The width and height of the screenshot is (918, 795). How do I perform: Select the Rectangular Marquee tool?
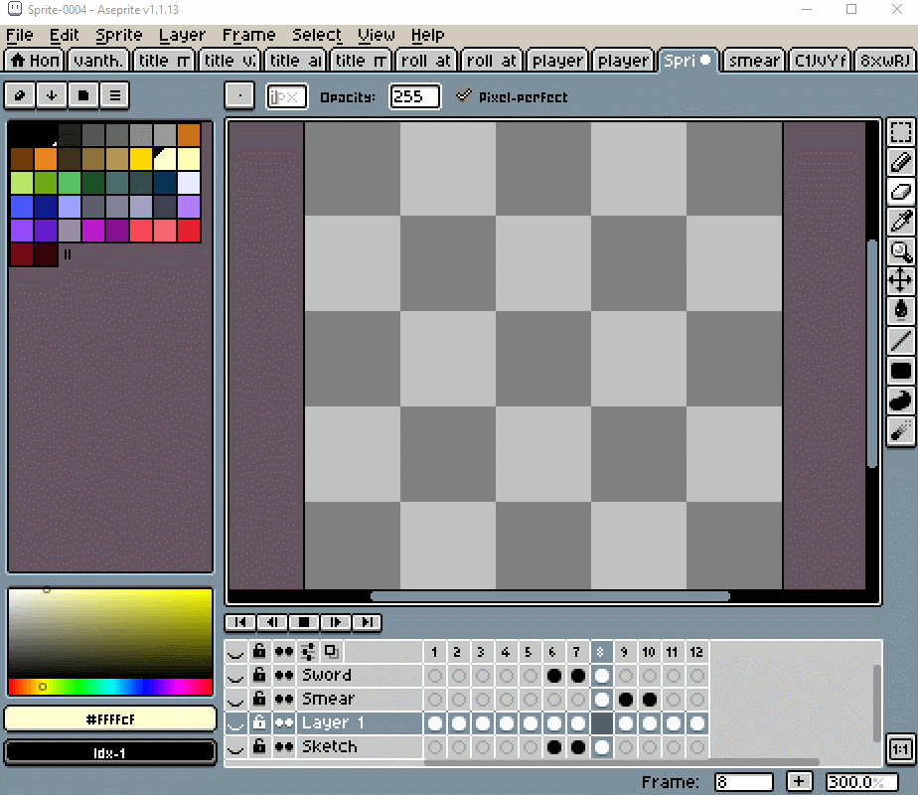click(900, 132)
